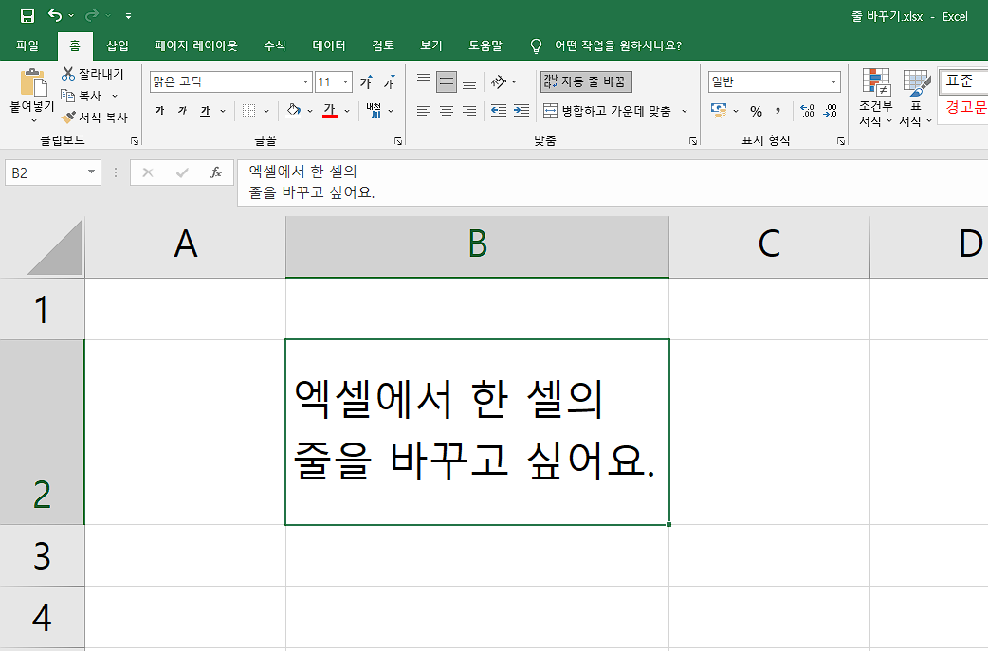
Task: Decrease font size with smaller 가 icon
Action: point(390,81)
